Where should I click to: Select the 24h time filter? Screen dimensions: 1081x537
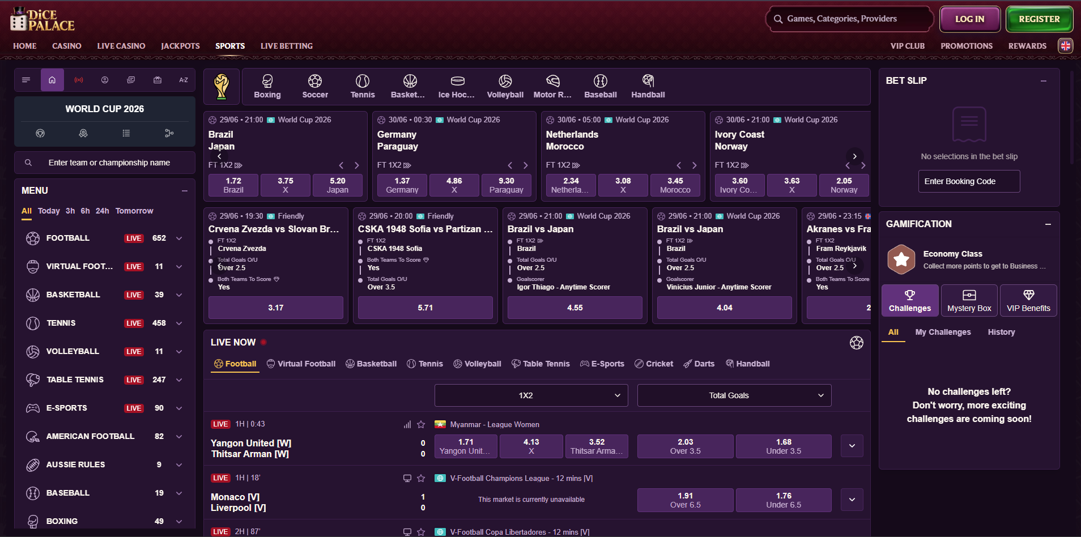(103, 211)
